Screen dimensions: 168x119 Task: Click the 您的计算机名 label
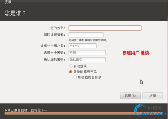pyautogui.click(x=55, y=35)
